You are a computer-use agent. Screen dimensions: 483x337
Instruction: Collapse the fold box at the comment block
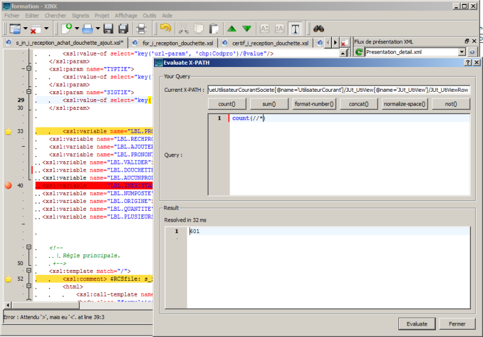(28, 247)
